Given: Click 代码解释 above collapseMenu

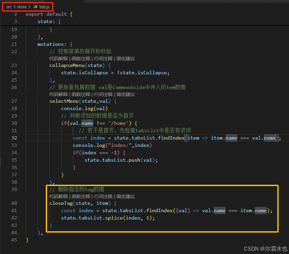Looking at the screenshot, I should tap(58, 59).
